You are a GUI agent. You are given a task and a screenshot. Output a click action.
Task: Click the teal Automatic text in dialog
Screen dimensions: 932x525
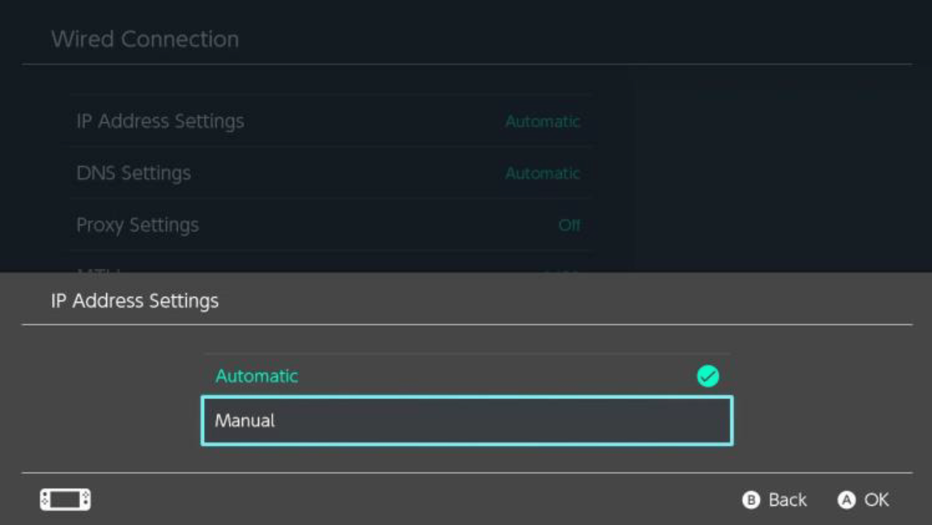coord(257,376)
